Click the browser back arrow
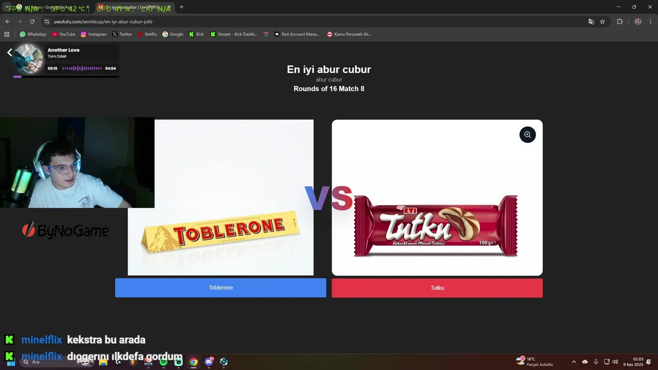 [7, 22]
